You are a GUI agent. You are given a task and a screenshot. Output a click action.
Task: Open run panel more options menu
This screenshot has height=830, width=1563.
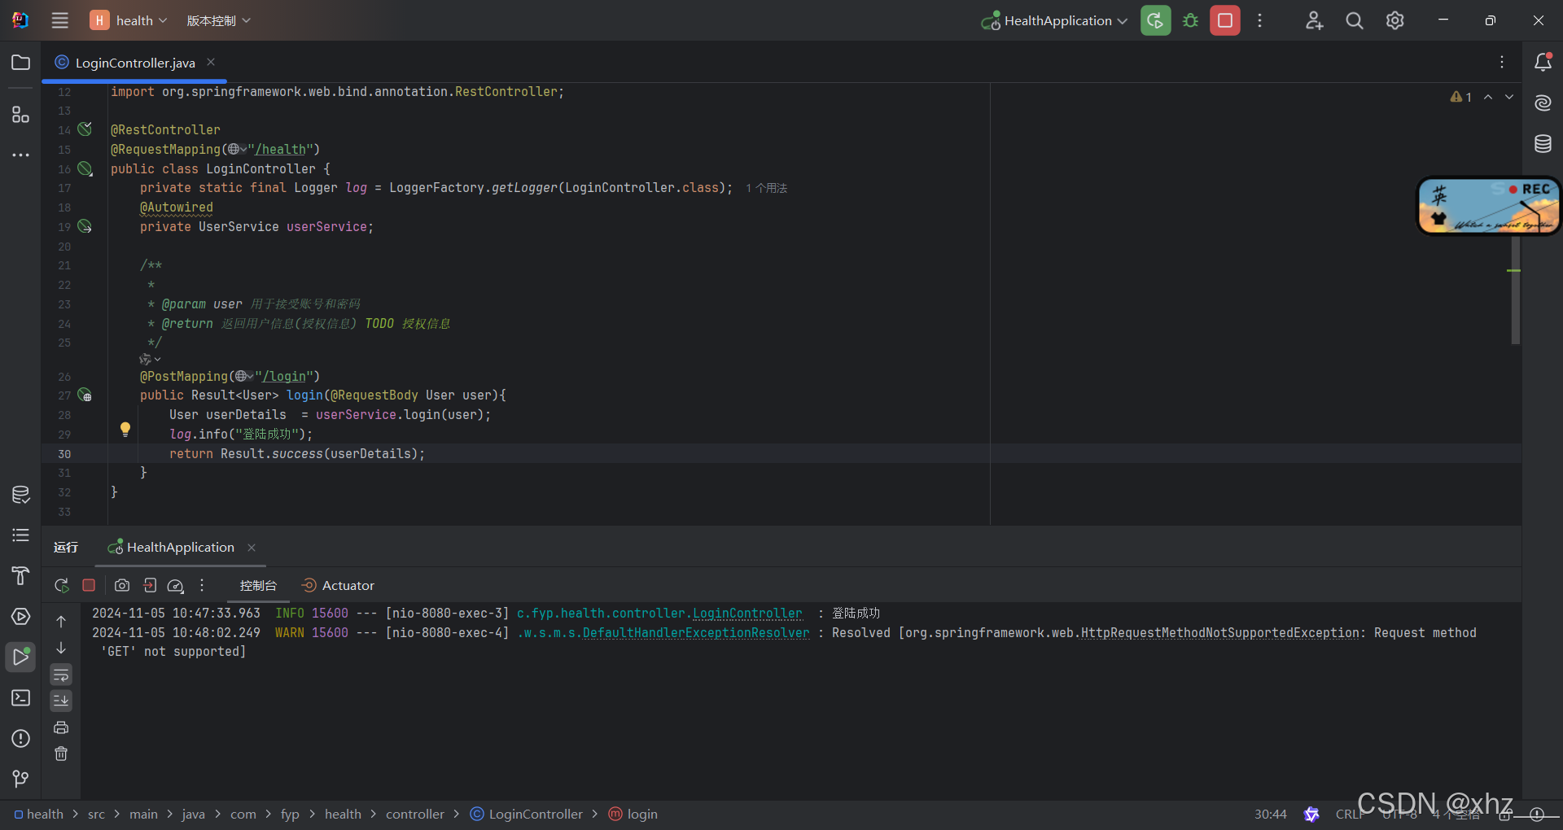tap(202, 585)
